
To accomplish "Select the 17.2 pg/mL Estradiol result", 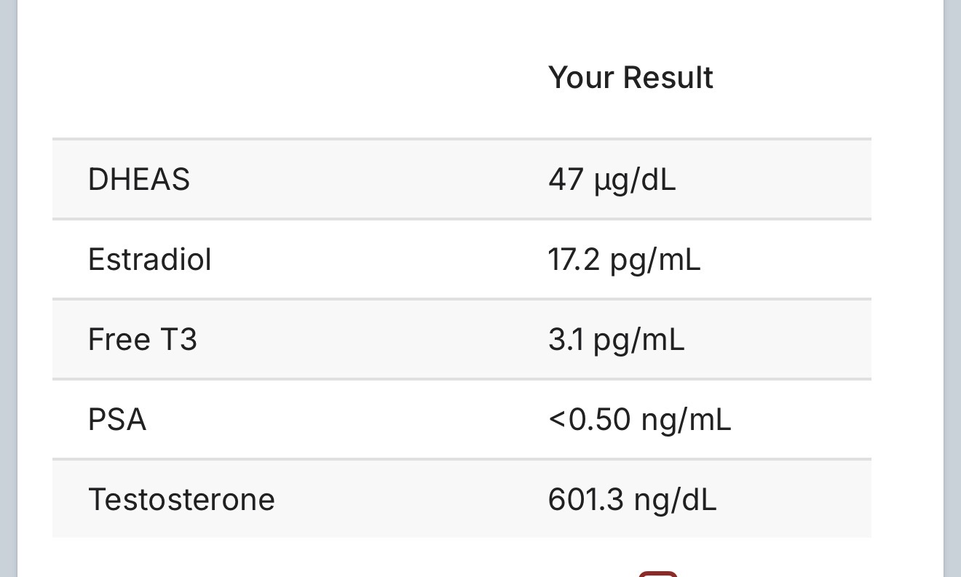I will tap(624, 260).
